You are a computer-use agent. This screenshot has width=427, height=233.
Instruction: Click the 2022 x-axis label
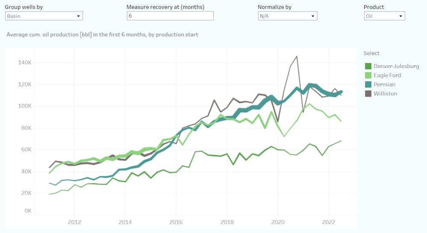point(328,222)
